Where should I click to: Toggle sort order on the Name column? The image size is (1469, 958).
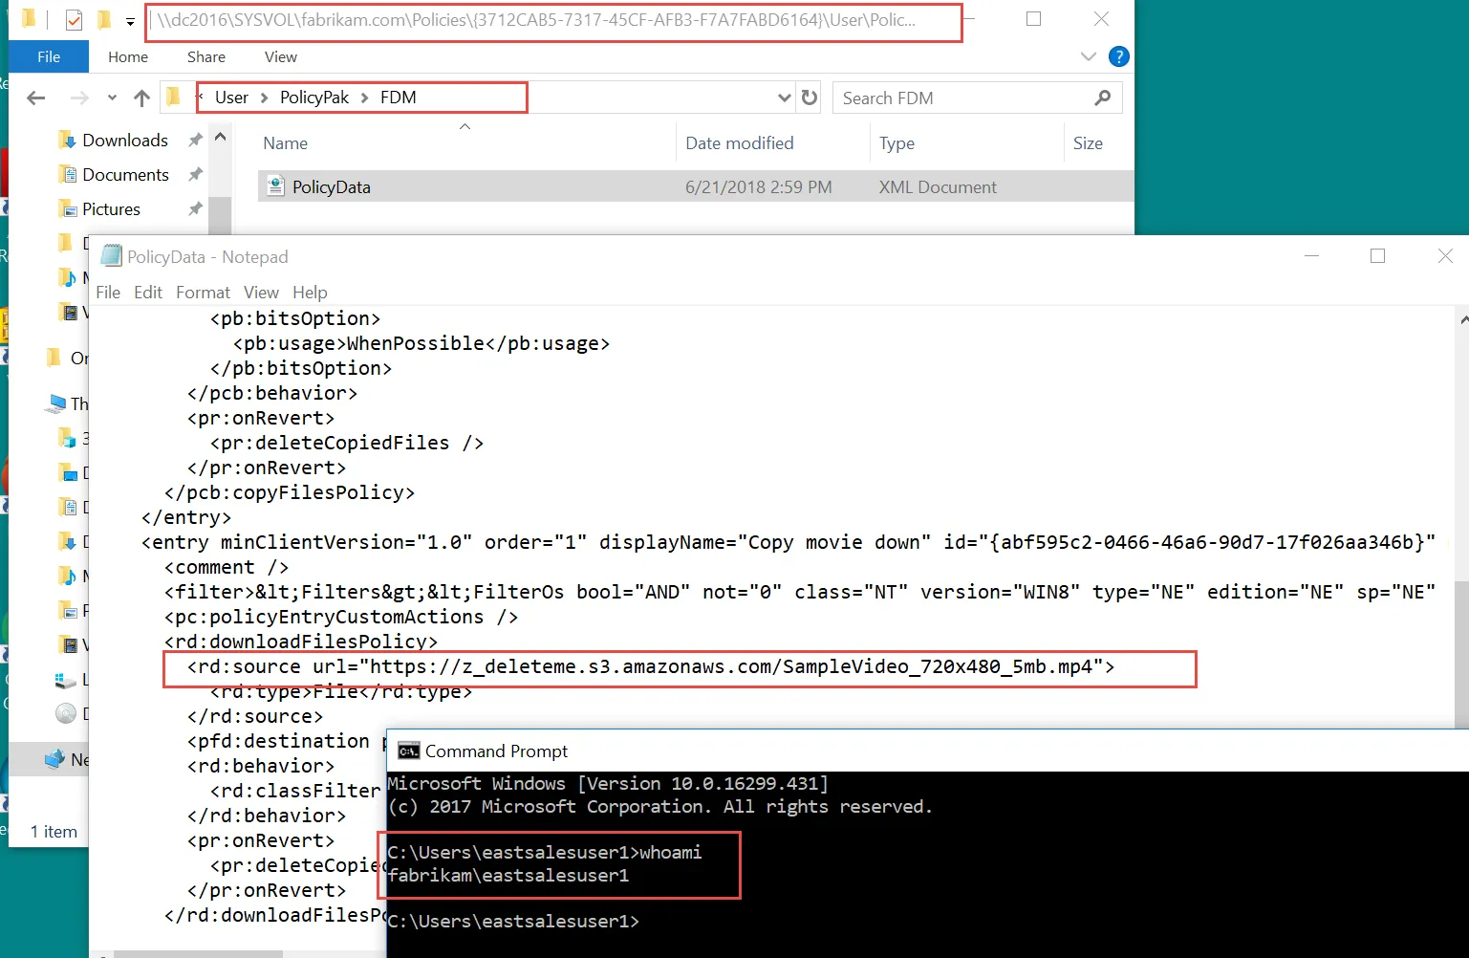click(285, 142)
